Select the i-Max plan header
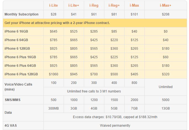The image size is (189, 130). click(x=134, y=6)
